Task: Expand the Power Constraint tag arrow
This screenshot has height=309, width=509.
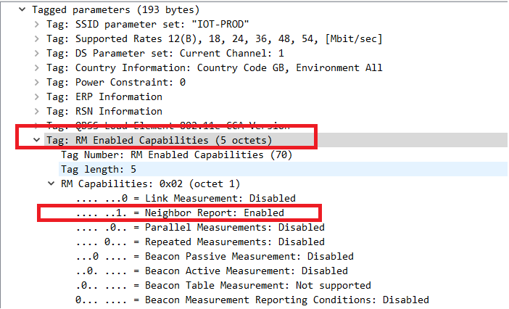Action: 37,82
